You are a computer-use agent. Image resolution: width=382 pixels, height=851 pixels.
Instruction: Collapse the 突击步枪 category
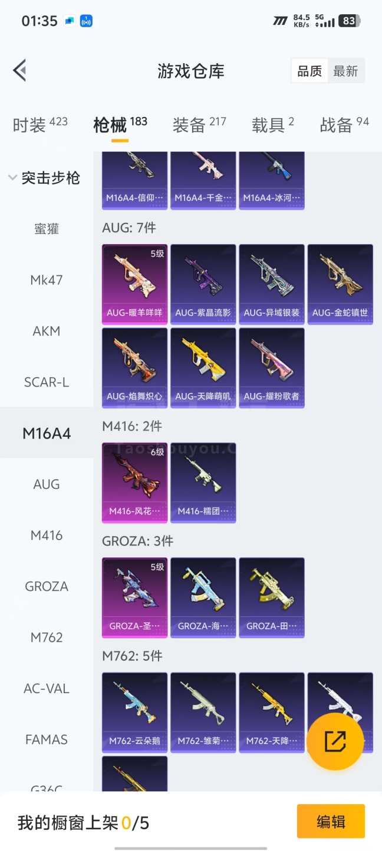(x=45, y=178)
